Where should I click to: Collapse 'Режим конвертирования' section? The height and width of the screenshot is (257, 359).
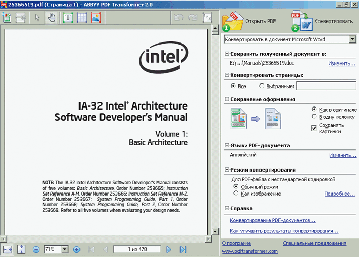pos(227,169)
